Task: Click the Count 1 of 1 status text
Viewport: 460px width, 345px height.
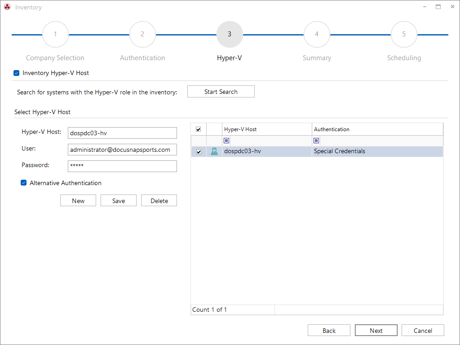Action: point(209,310)
